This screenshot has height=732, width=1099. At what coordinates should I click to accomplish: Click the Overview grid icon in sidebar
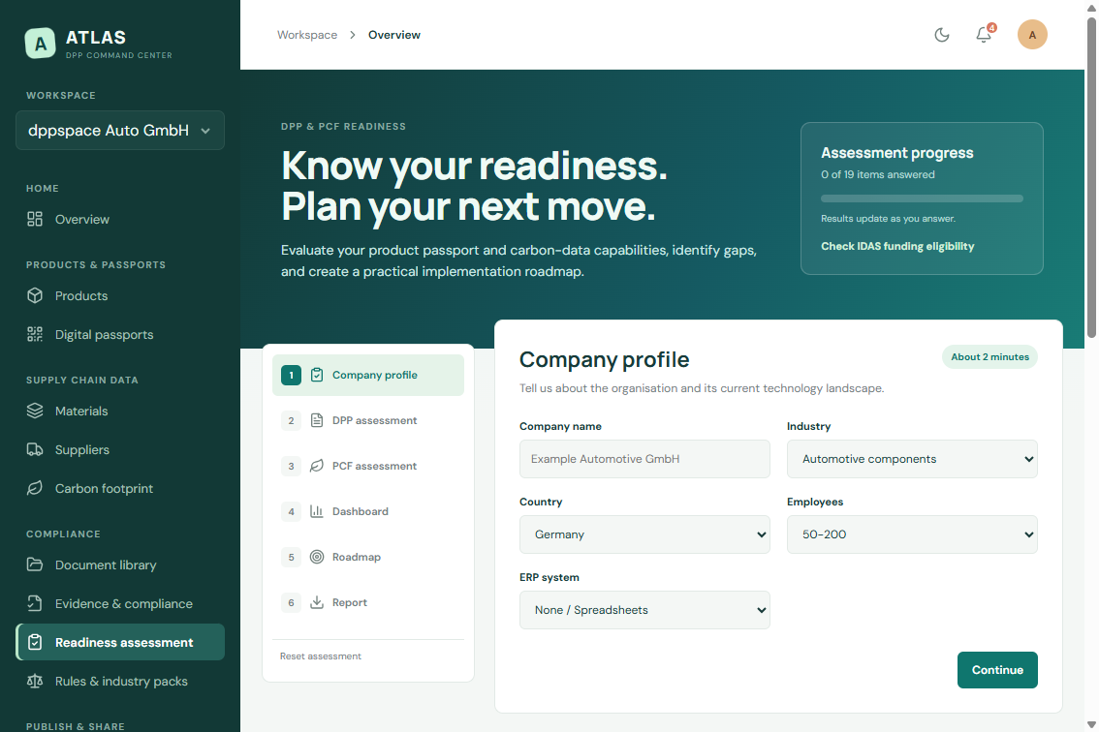click(x=35, y=219)
